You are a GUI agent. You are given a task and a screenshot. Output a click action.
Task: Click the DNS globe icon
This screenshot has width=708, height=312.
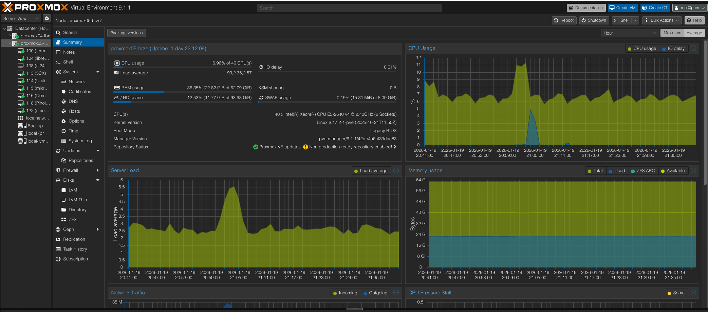[x=63, y=102]
